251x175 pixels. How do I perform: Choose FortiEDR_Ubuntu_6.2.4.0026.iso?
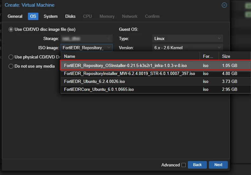click(155, 81)
